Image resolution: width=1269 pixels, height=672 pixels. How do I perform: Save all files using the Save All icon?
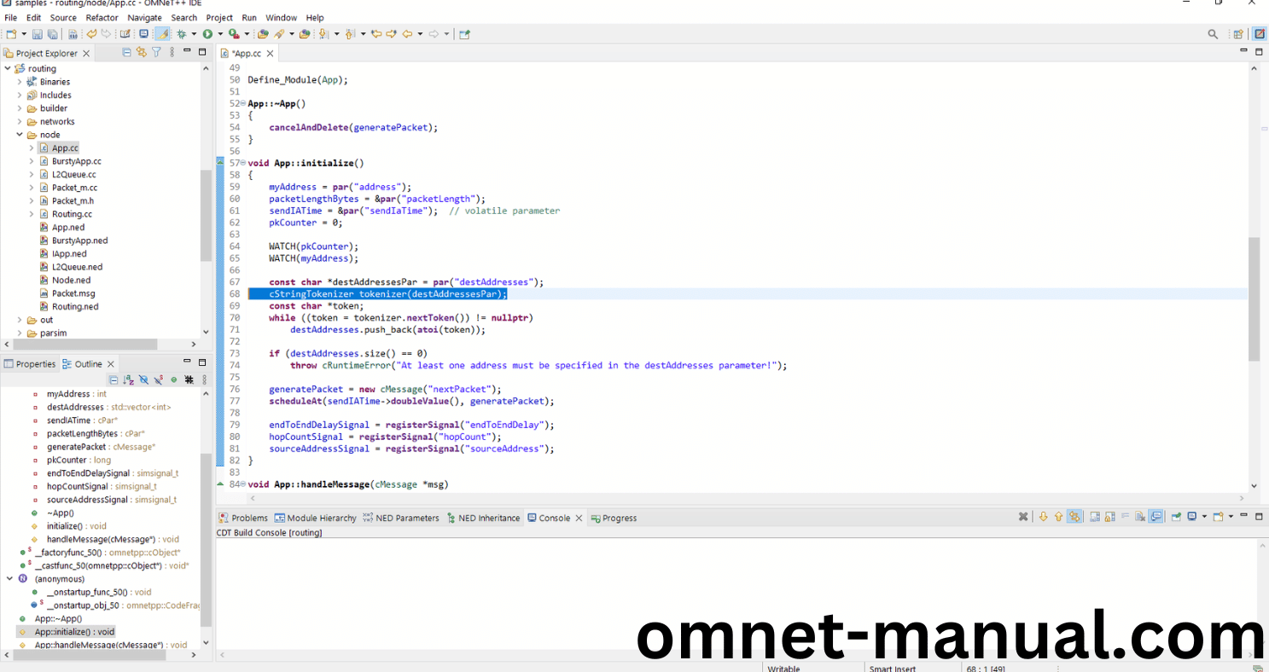tap(51, 33)
